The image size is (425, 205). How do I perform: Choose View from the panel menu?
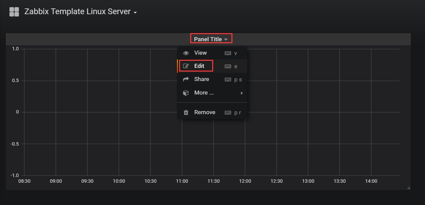(x=212, y=53)
